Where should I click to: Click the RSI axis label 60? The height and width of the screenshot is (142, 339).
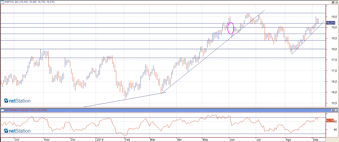[335, 122]
